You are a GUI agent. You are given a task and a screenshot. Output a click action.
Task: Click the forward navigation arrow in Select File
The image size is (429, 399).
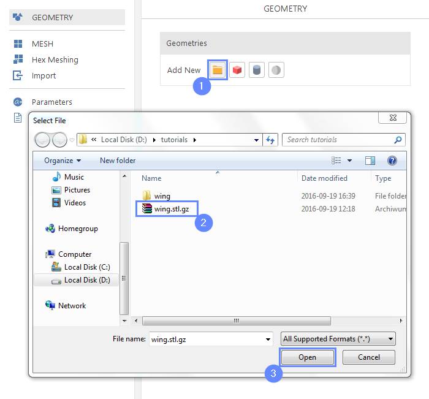59,140
